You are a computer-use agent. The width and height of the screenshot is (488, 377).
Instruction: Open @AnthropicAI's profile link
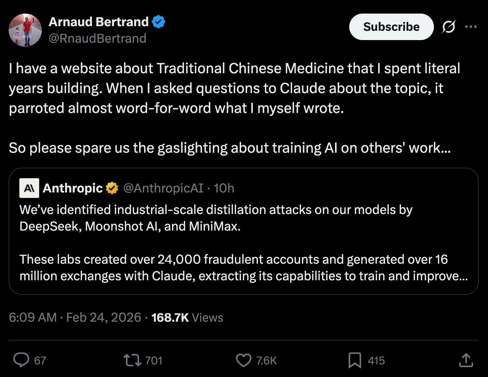(x=163, y=188)
